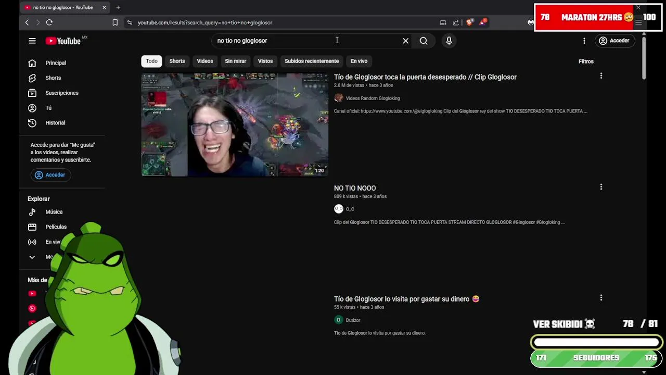This screenshot has height=375, width=666.
Task: Start voice search with microphone
Action: [x=449, y=41]
